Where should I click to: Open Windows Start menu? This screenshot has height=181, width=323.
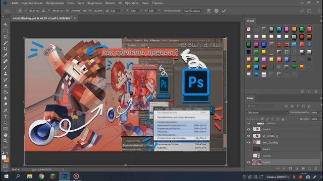(x=6, y=176)
